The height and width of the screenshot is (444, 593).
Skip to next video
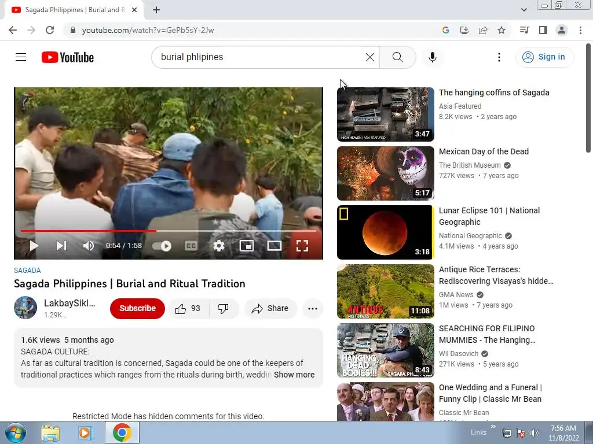pyautogui.click(x=61, y=246)
